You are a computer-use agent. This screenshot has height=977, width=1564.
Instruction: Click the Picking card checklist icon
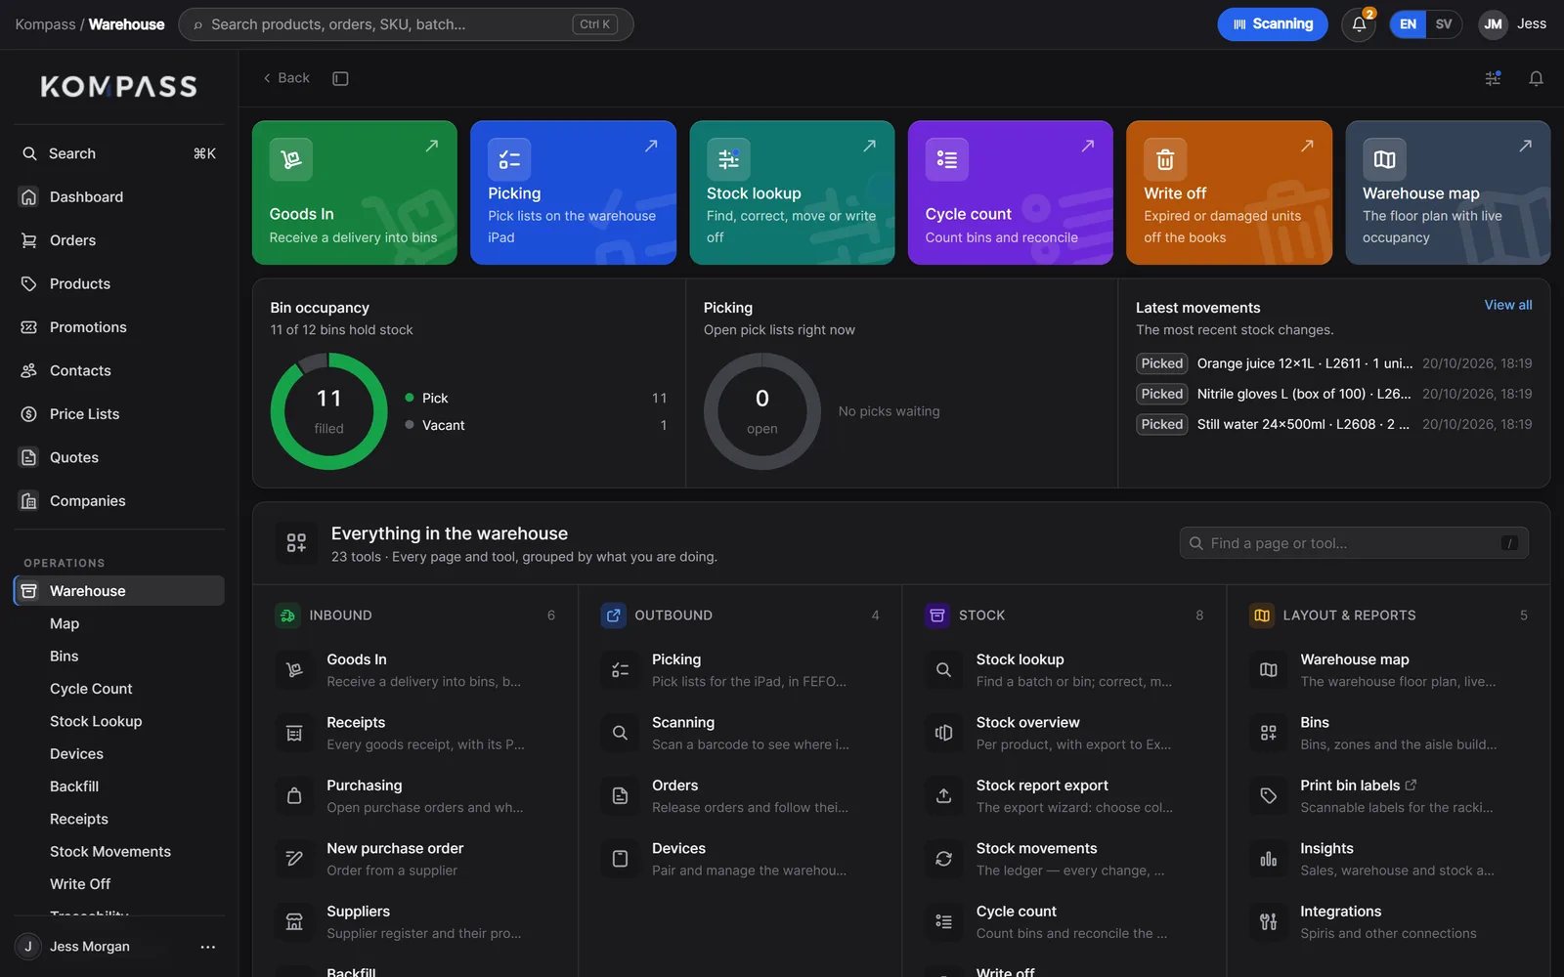point(509,159)
